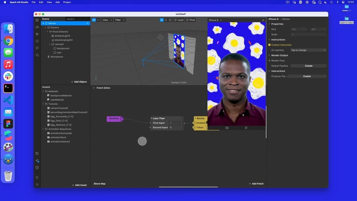Viewport: 357px width, 201px height.
Task: Click Show Map in Patch Editor
Action: click(x=100, y=184)
